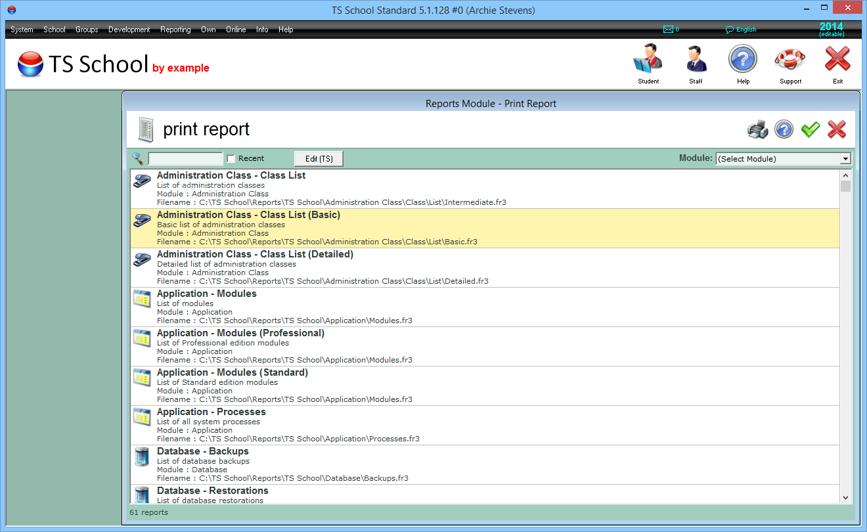Select 'Administration Class - Class List (Basic)' title
The width and height of the screenshot is (867, 532).
pyautogui.click(x=248, y=215)
